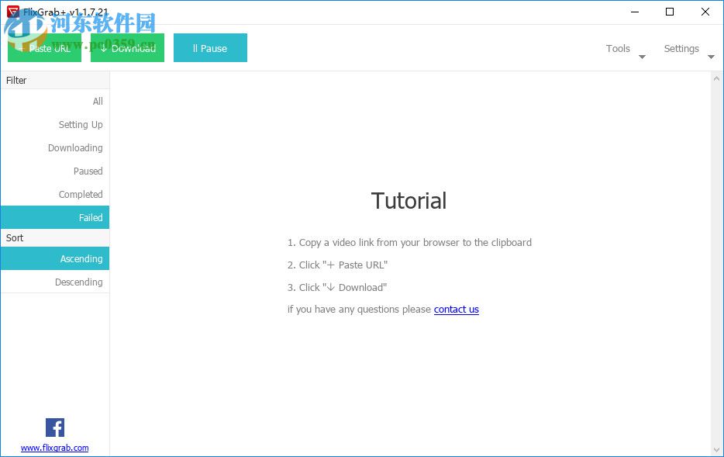The height and width of the screenshot is (457, 724).
Task: Click the 'Copy a video link' instruction text
Action: point(409,243)
